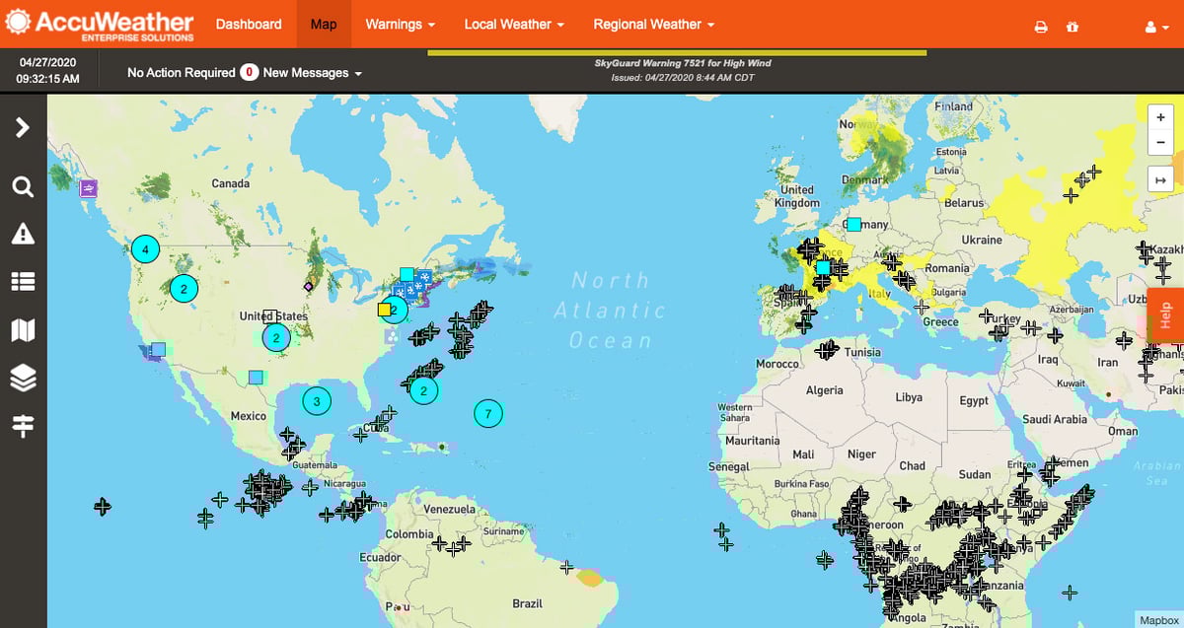Open the map layers stack icon

(x=23, y=378)
